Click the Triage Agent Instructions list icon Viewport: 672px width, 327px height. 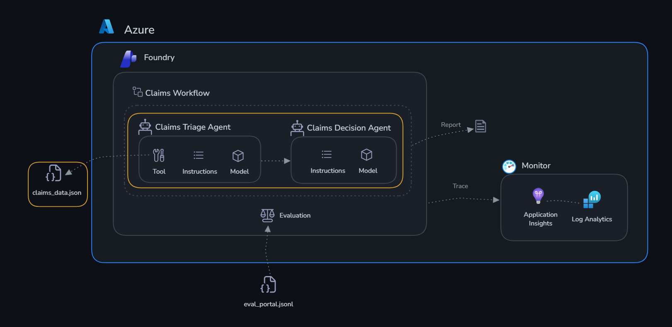pyautogui.click(x=199, y=155)
